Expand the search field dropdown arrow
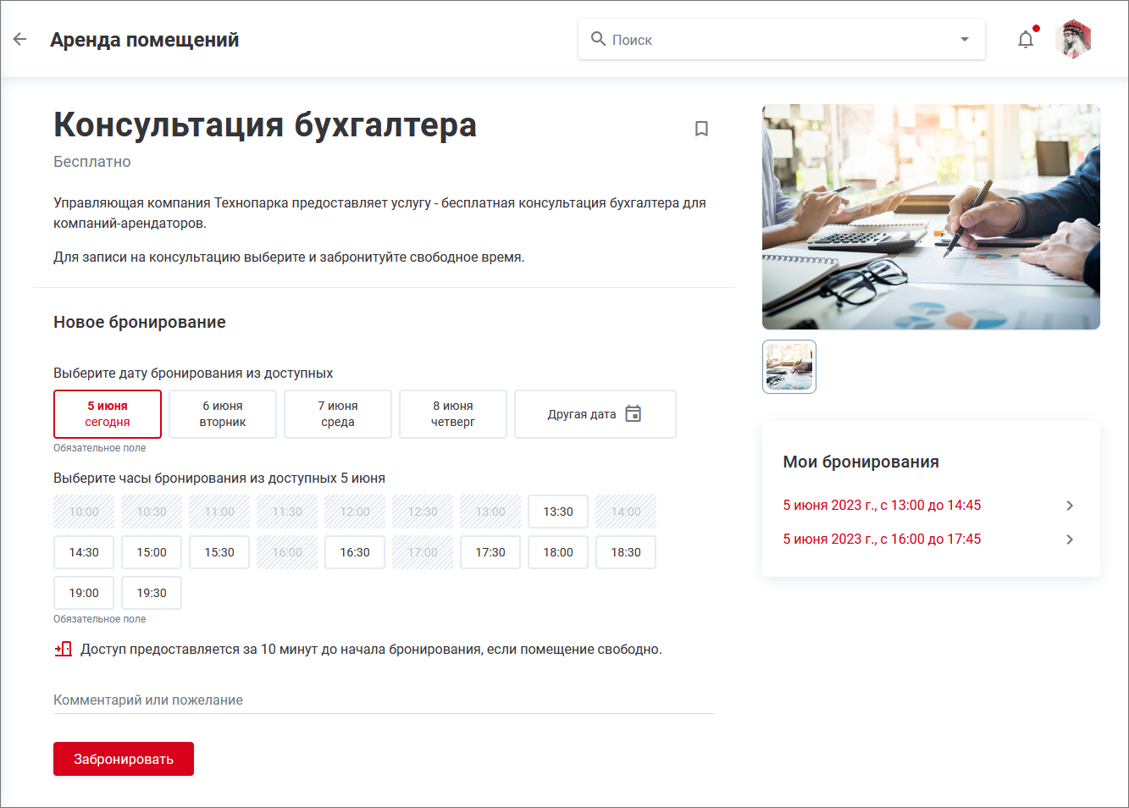 pyautogui.click(x=964, y=39)
